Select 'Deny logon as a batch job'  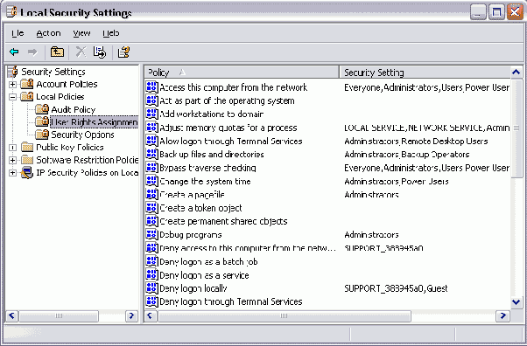(208, 261)
